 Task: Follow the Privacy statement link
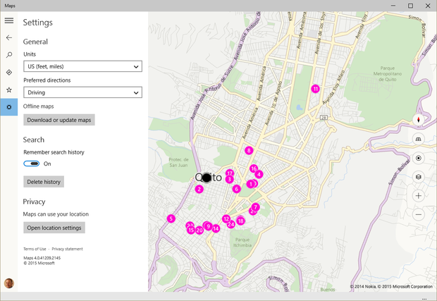(67, 249)
